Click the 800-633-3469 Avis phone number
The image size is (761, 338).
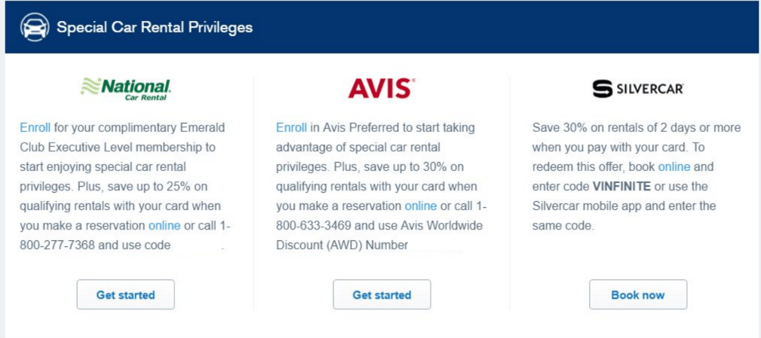click(314, 226)
